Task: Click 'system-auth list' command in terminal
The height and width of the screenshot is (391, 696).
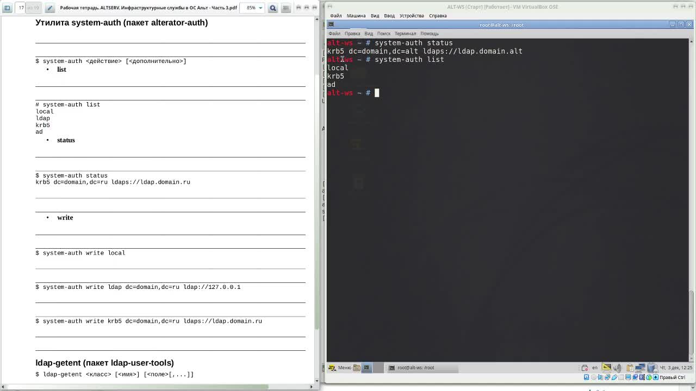Action: [x=409, y=60]
